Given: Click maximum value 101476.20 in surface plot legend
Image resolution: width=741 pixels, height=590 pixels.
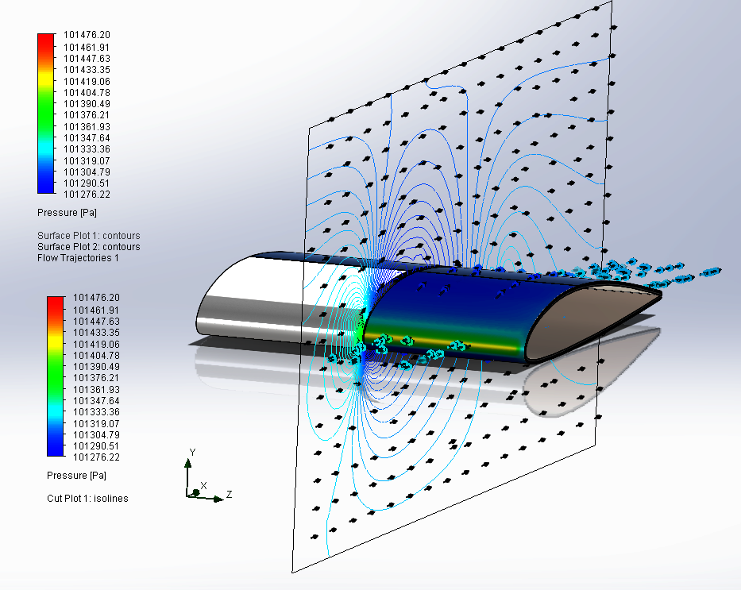Looking at the screenshot, I should [x=87, y=34].
